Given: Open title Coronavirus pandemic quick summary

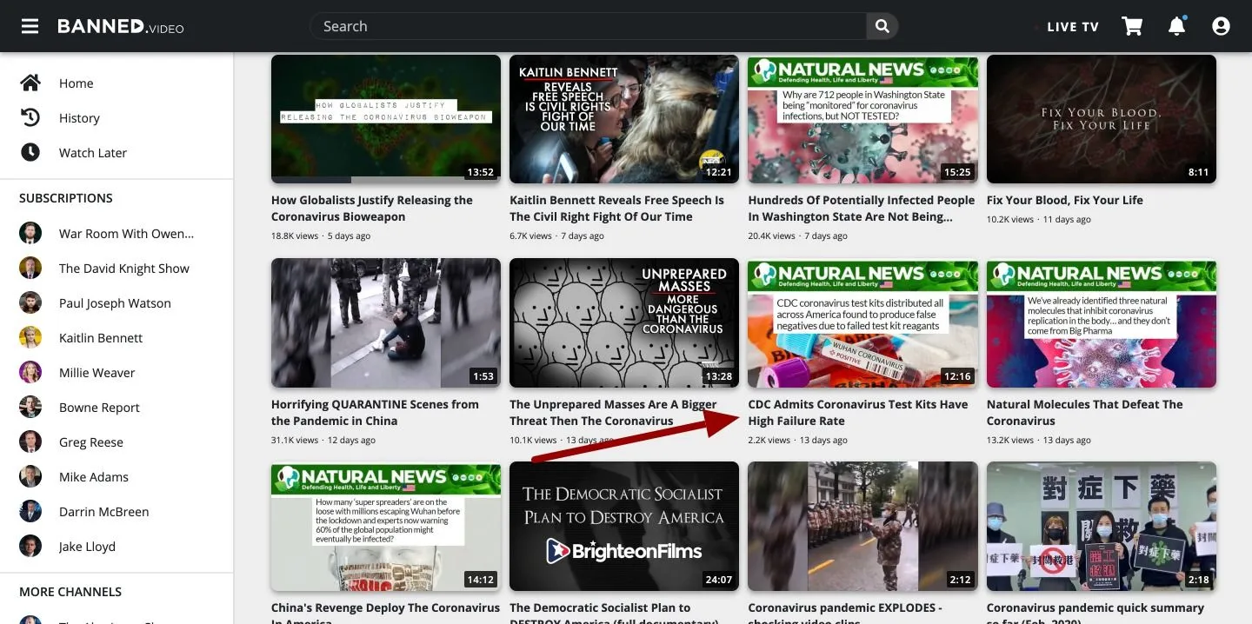Looking at the screenshot, I should [1095, 612].
